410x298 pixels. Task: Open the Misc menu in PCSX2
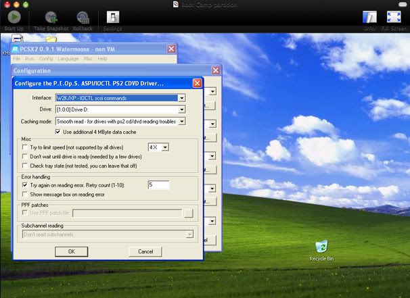[x=88, y=59]
